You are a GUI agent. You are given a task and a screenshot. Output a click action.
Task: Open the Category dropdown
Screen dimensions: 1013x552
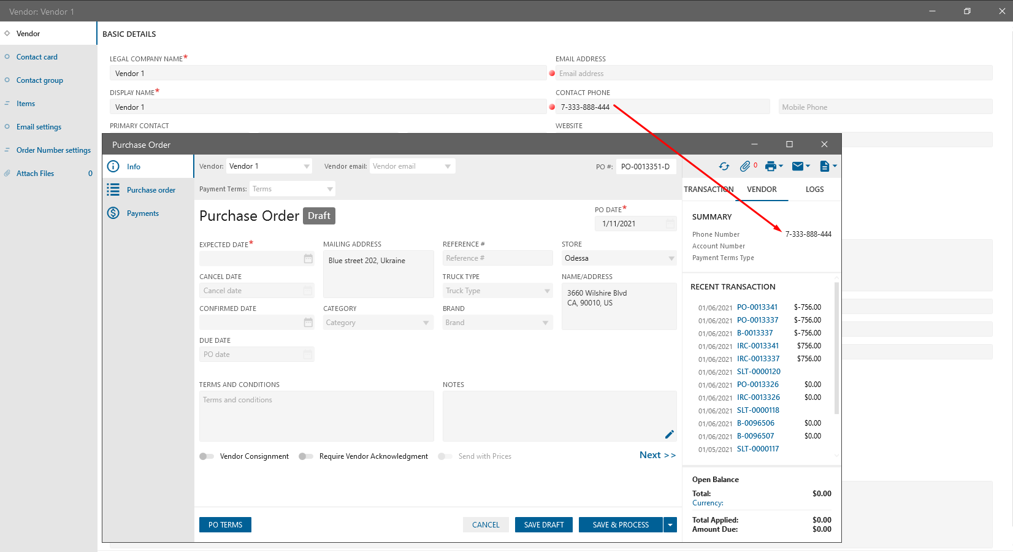pyautogui.click(x=426, y=323)
